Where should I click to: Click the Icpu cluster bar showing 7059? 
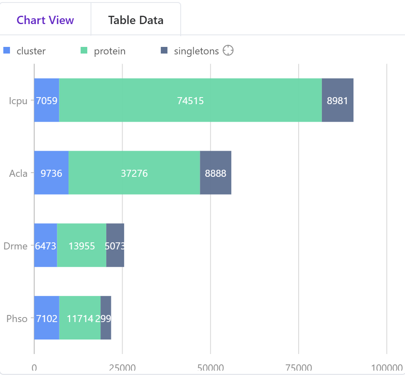pos(47,100)
